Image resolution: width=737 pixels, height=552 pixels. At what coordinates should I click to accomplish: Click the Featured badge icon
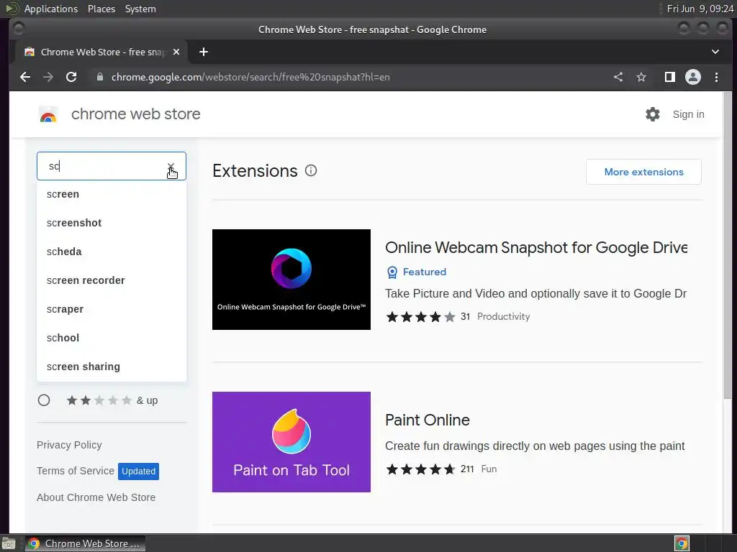[x=392, y=272]
